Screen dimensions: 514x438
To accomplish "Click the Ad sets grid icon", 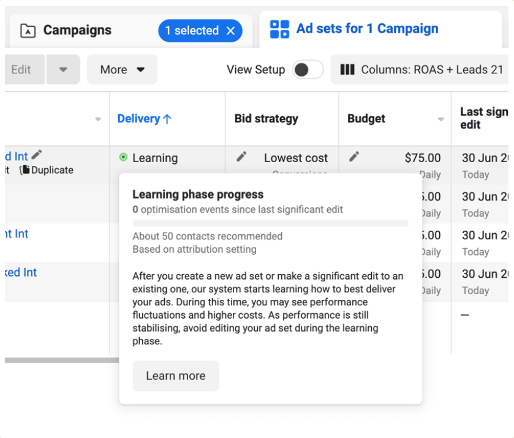I will coord(279,29).
